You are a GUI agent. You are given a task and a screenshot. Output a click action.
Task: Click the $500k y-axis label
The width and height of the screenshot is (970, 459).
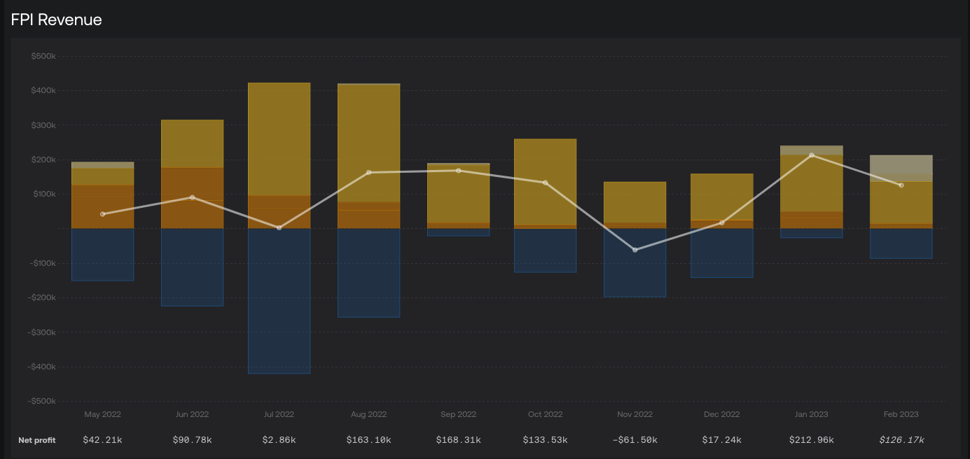[x=43, y=56]
